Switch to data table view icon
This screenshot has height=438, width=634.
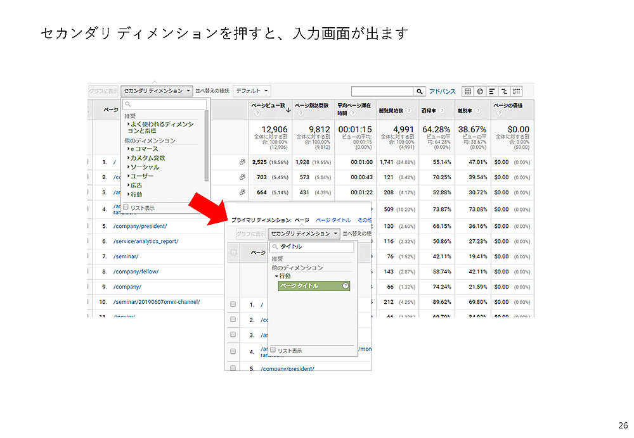point(468,92)
